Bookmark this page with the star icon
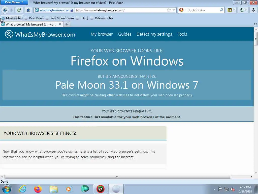Screen dimensions: 258x194 coord(169,10)
